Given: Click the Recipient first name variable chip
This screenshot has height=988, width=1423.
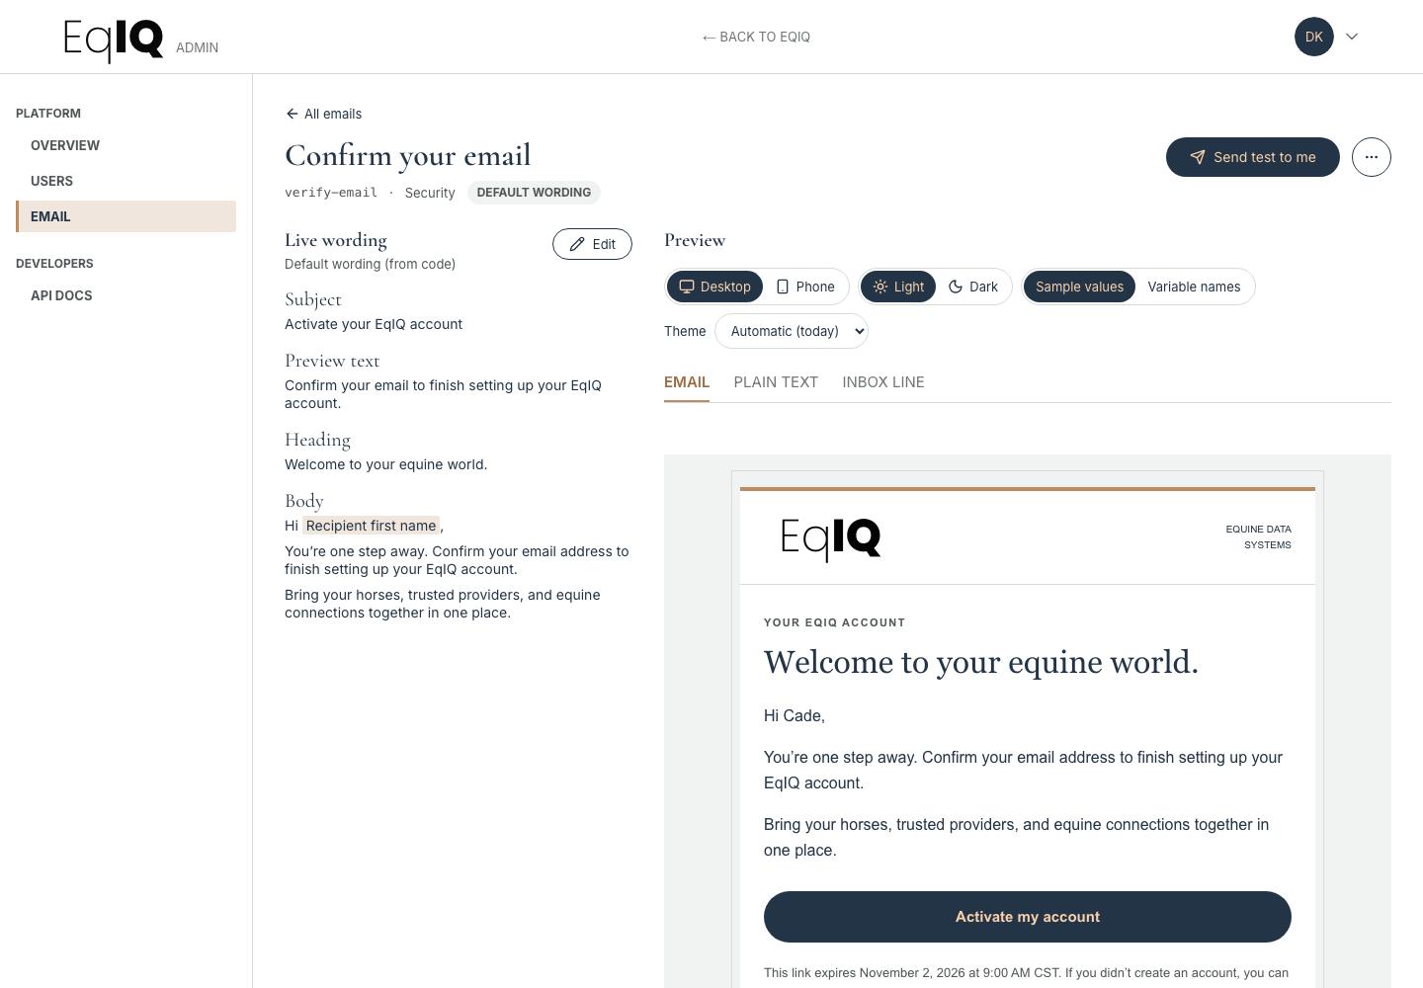Looking at the screenshot, I should pos(371,526).
